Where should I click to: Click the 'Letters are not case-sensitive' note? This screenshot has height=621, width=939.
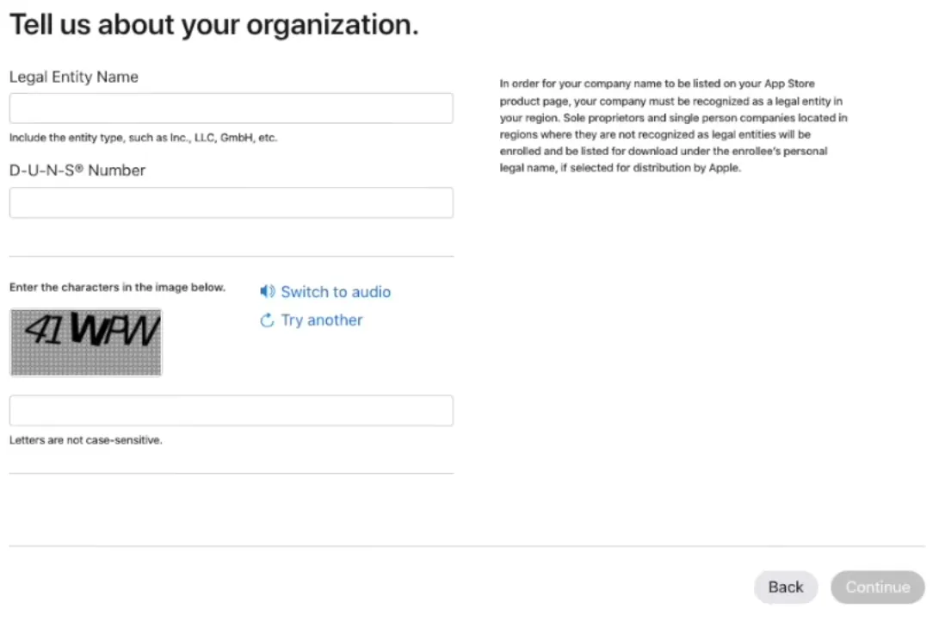coord(85,439)
